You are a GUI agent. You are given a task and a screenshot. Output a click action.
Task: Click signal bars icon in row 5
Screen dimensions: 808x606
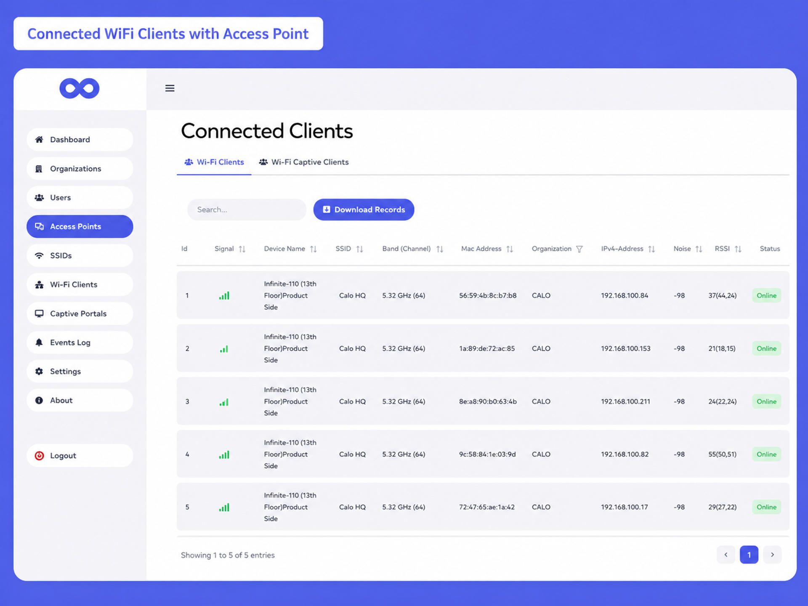[224, 508]
